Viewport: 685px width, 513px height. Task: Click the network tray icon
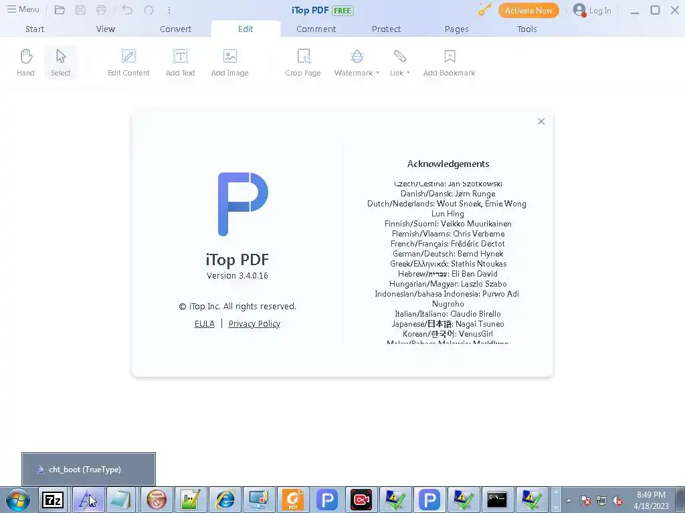tap(601, 501)
